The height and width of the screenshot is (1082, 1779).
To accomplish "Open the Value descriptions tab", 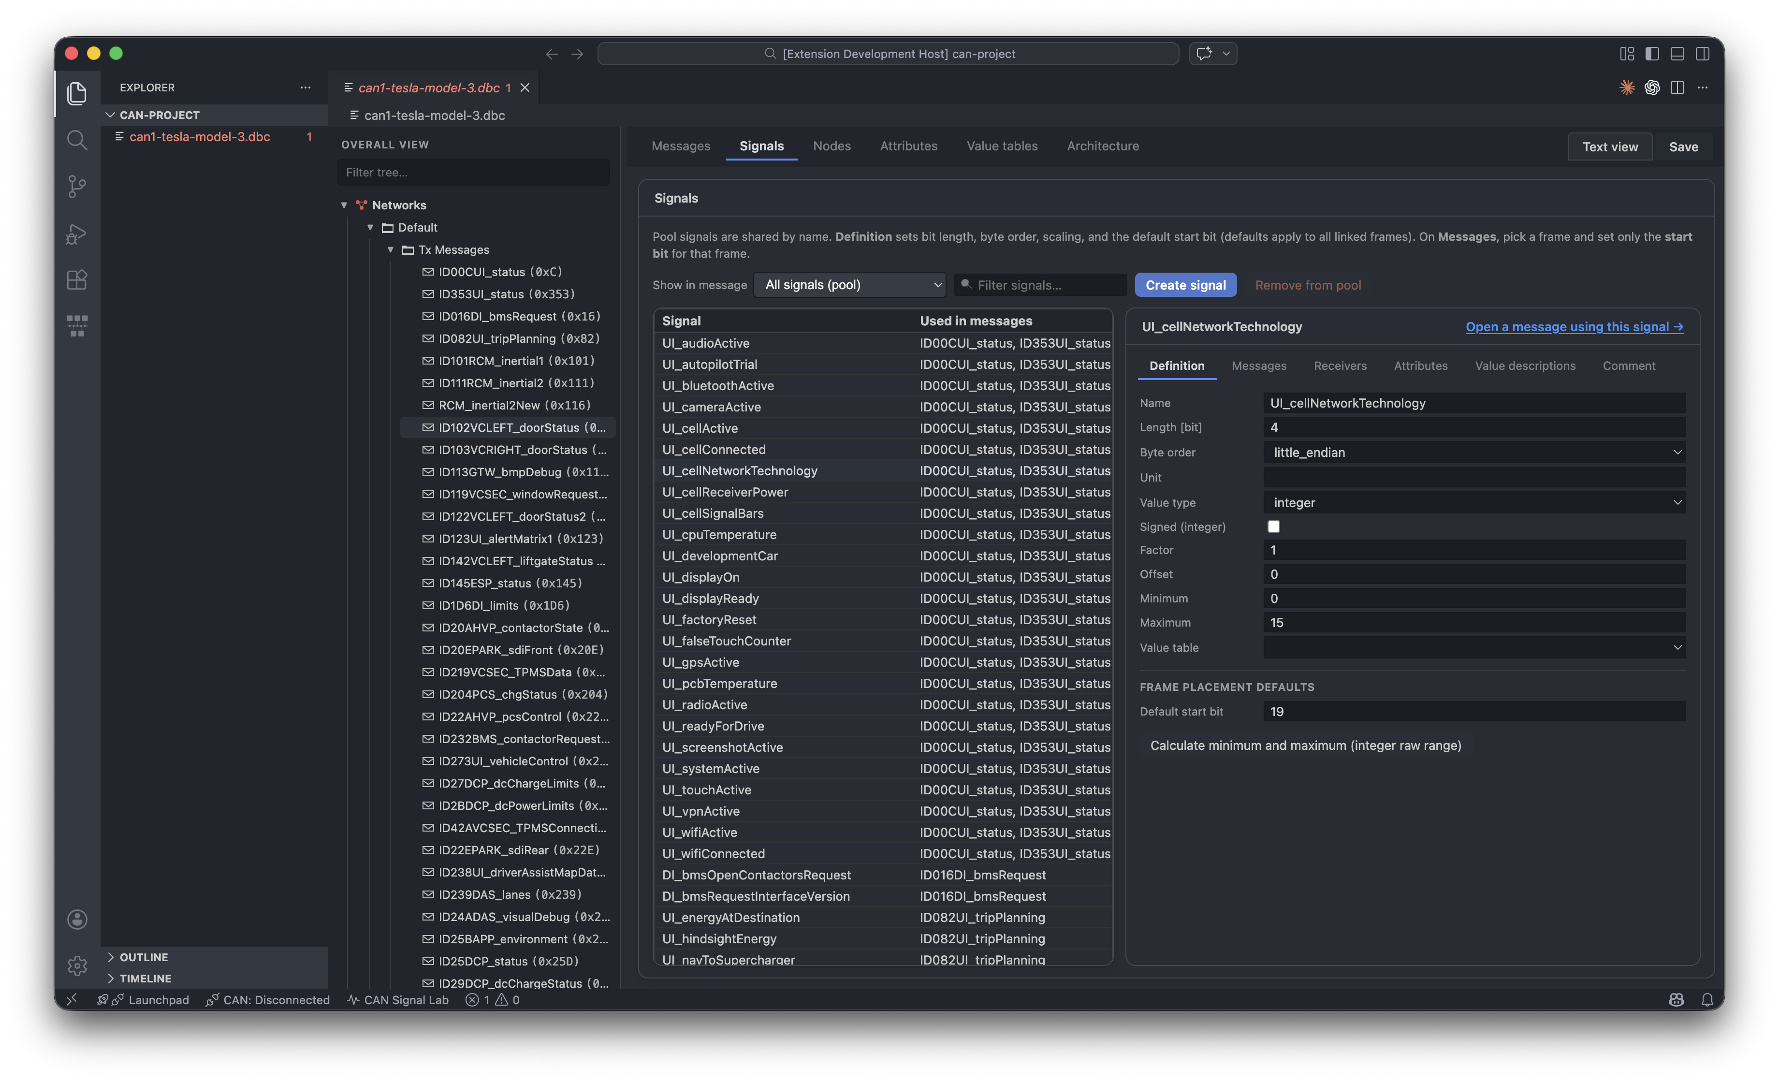I will pyautogui.click(x=1525, y=366).
